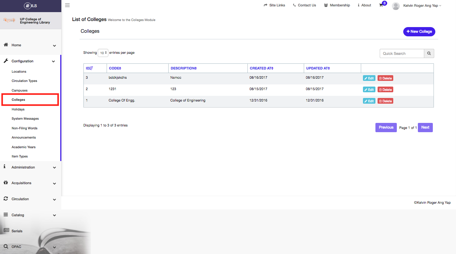Sort by the Code column header
Viewport: 456px width, 254px height.
115,68
